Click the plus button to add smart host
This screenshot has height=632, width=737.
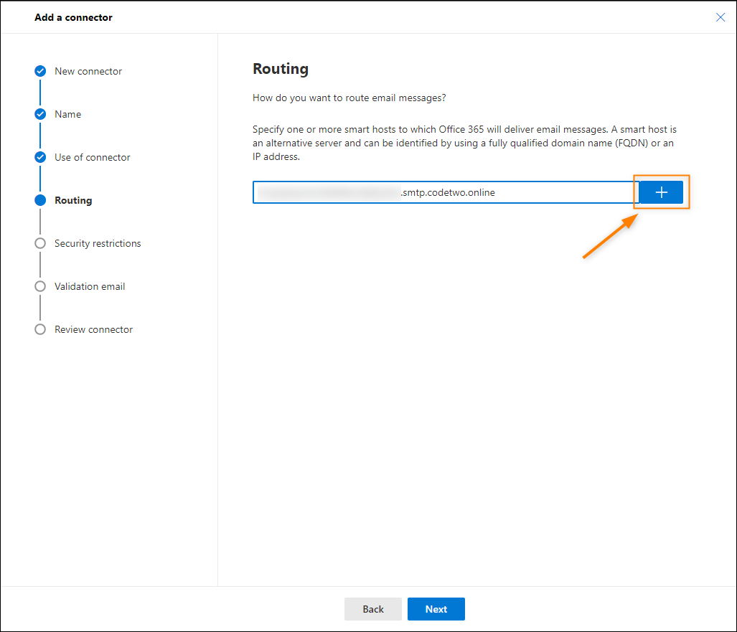tap(661, 192)
